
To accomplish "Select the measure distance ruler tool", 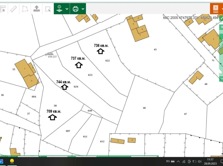I will (x=14, y=9).
